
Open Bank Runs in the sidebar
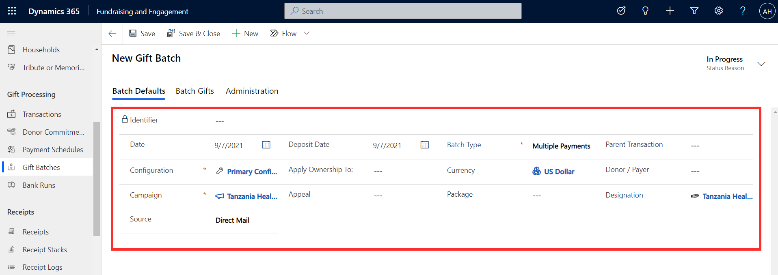click(x=39, y=185)
